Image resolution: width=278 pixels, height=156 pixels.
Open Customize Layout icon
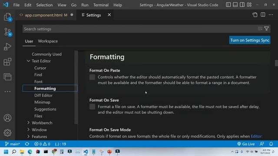[x=249, y=5]
